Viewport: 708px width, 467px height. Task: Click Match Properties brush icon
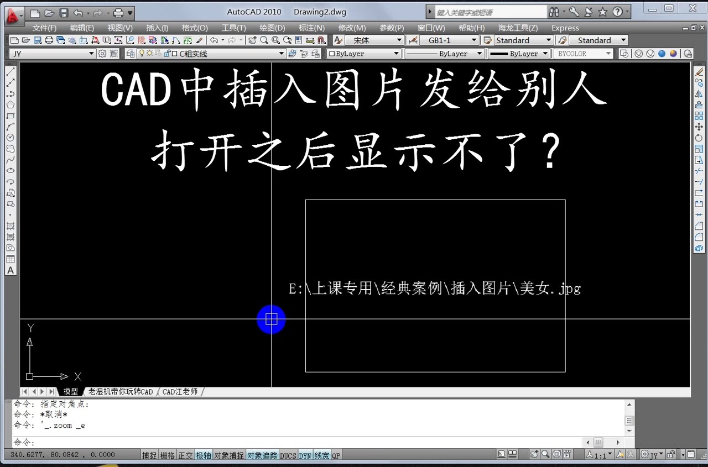pos(200,40)
